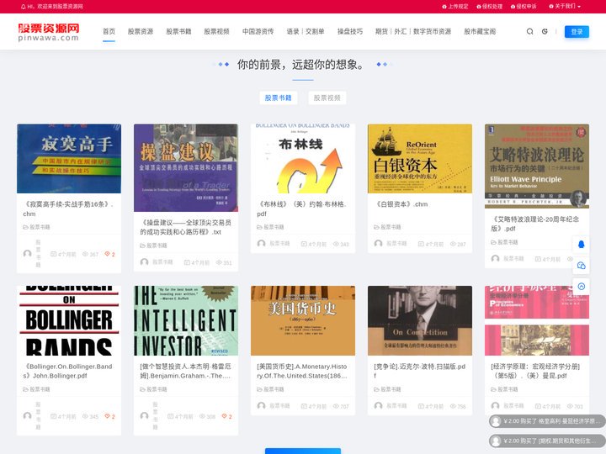Go to 首页 navigation item
Viewport: 606px width, 454px height.
click(109, 31)
